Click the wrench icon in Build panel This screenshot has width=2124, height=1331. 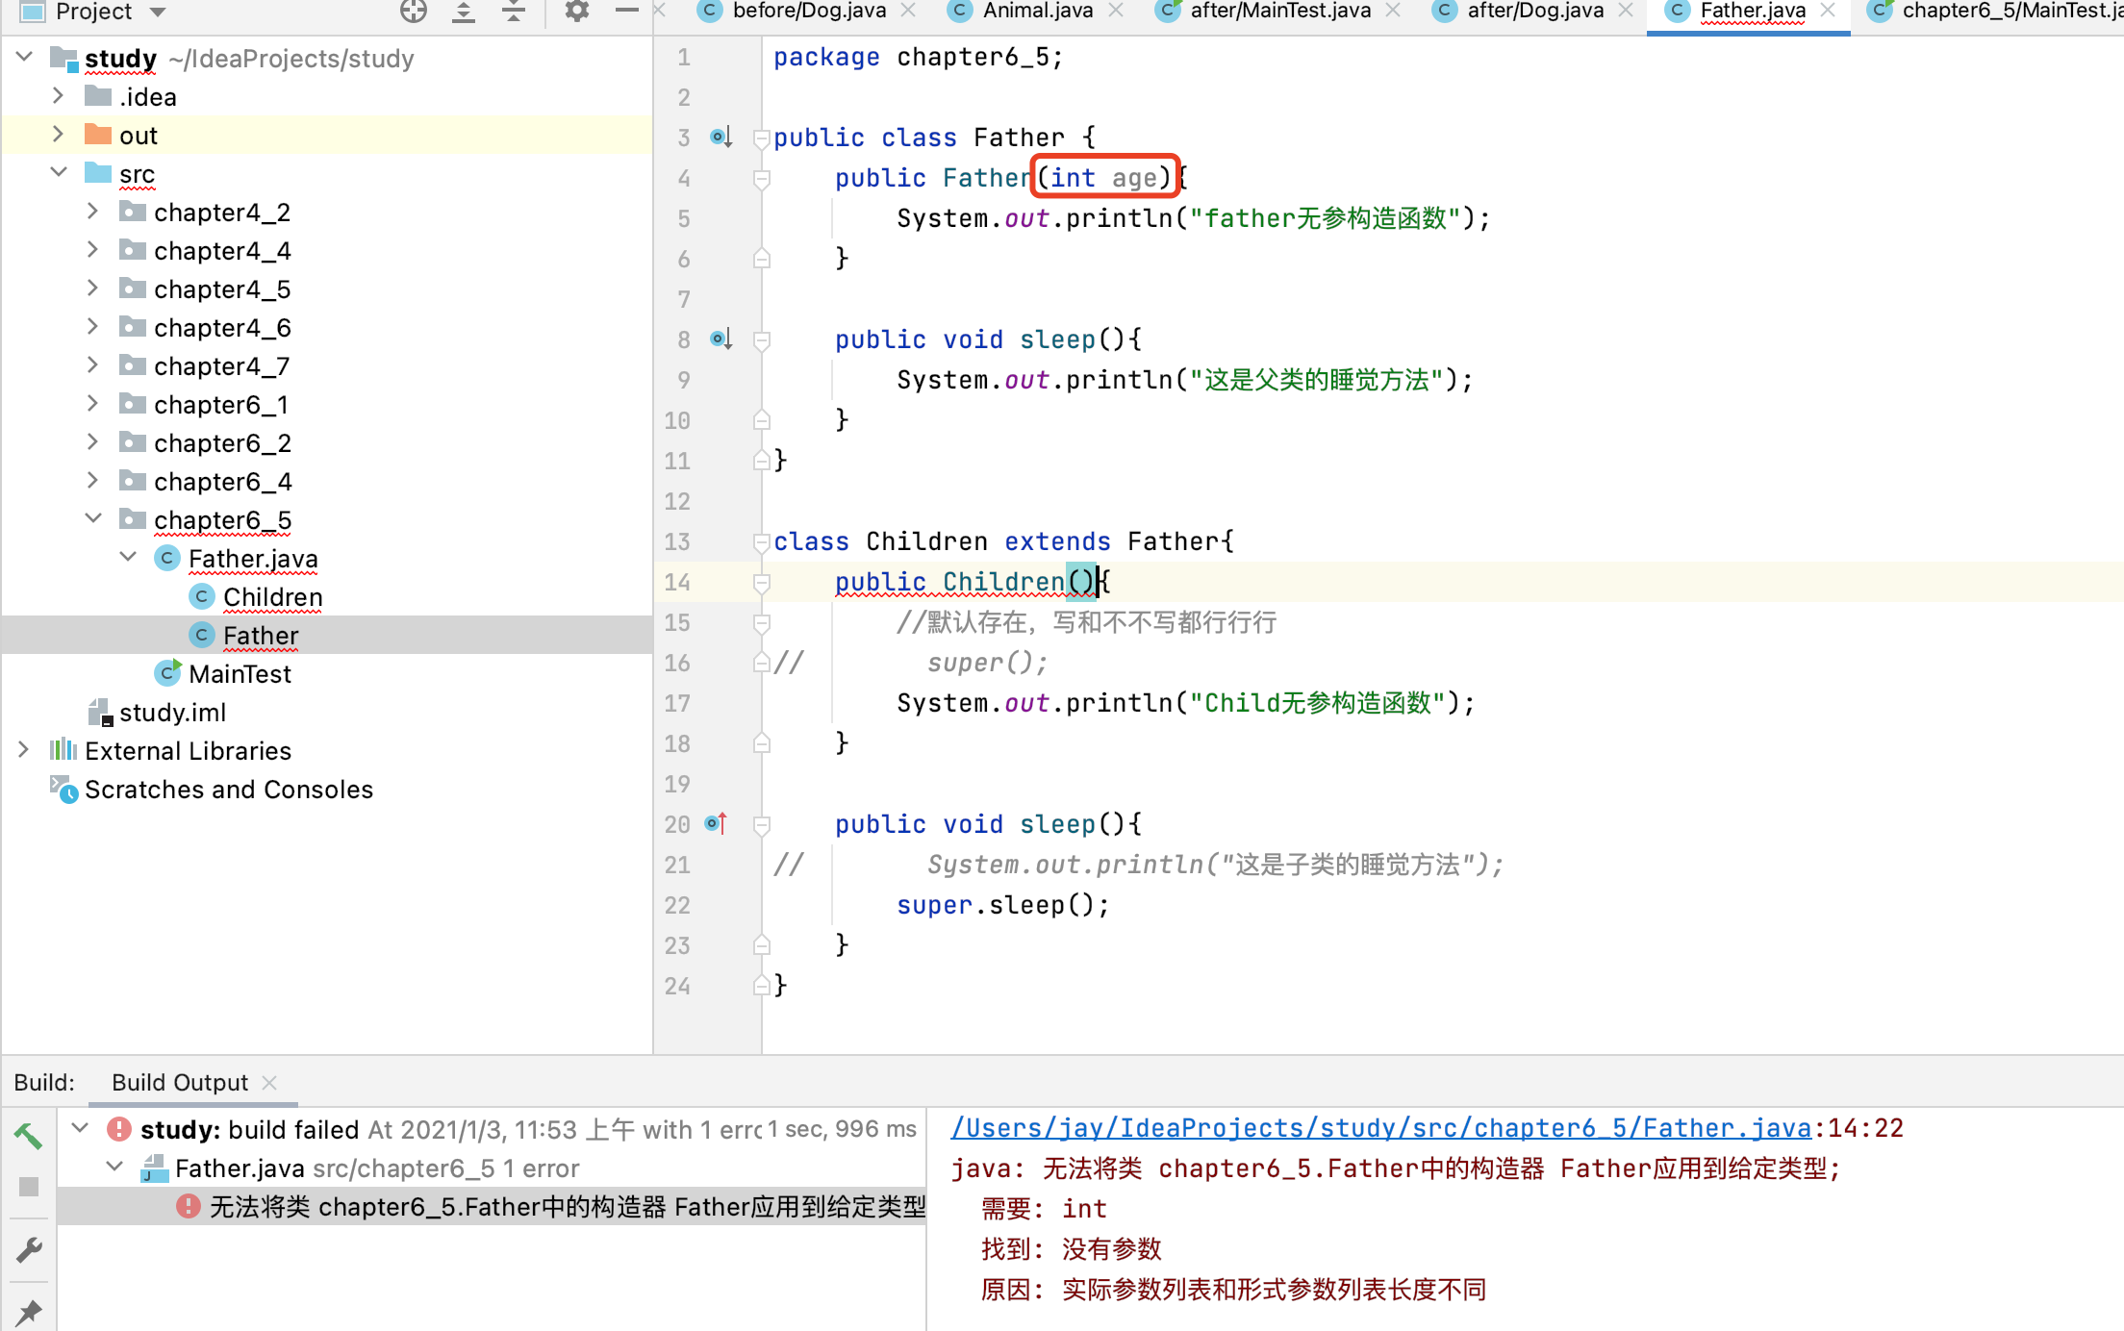pyautogui.click(x=28, y=1249)
